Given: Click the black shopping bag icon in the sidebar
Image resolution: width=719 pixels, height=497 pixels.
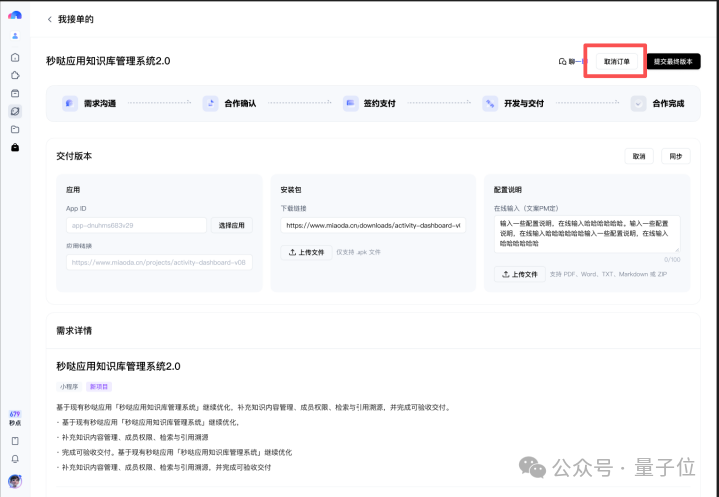Looking at the screenshot, I should pyautogui.click(x=15, y=147).
